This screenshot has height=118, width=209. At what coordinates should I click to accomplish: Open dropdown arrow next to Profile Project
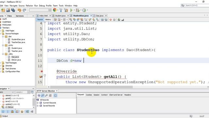click(x=88, y=10)
